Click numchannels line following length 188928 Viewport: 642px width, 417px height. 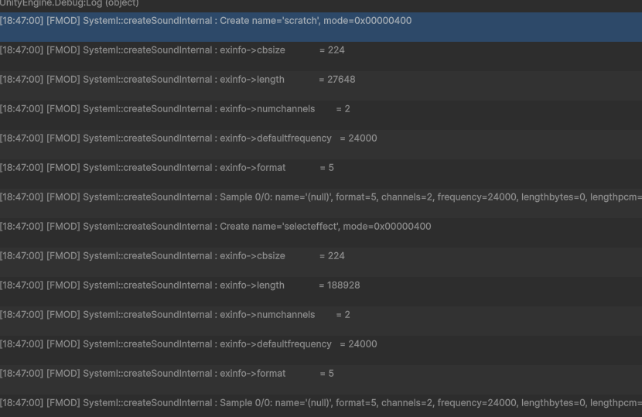point(175,315)
